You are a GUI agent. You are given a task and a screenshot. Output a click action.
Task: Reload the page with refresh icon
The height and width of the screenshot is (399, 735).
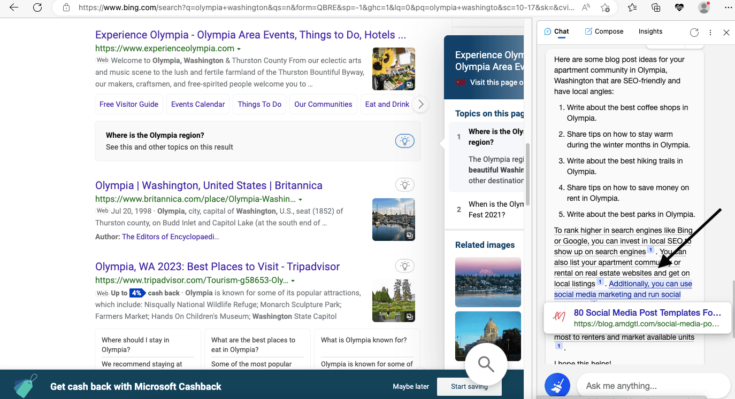click(37, 7)
